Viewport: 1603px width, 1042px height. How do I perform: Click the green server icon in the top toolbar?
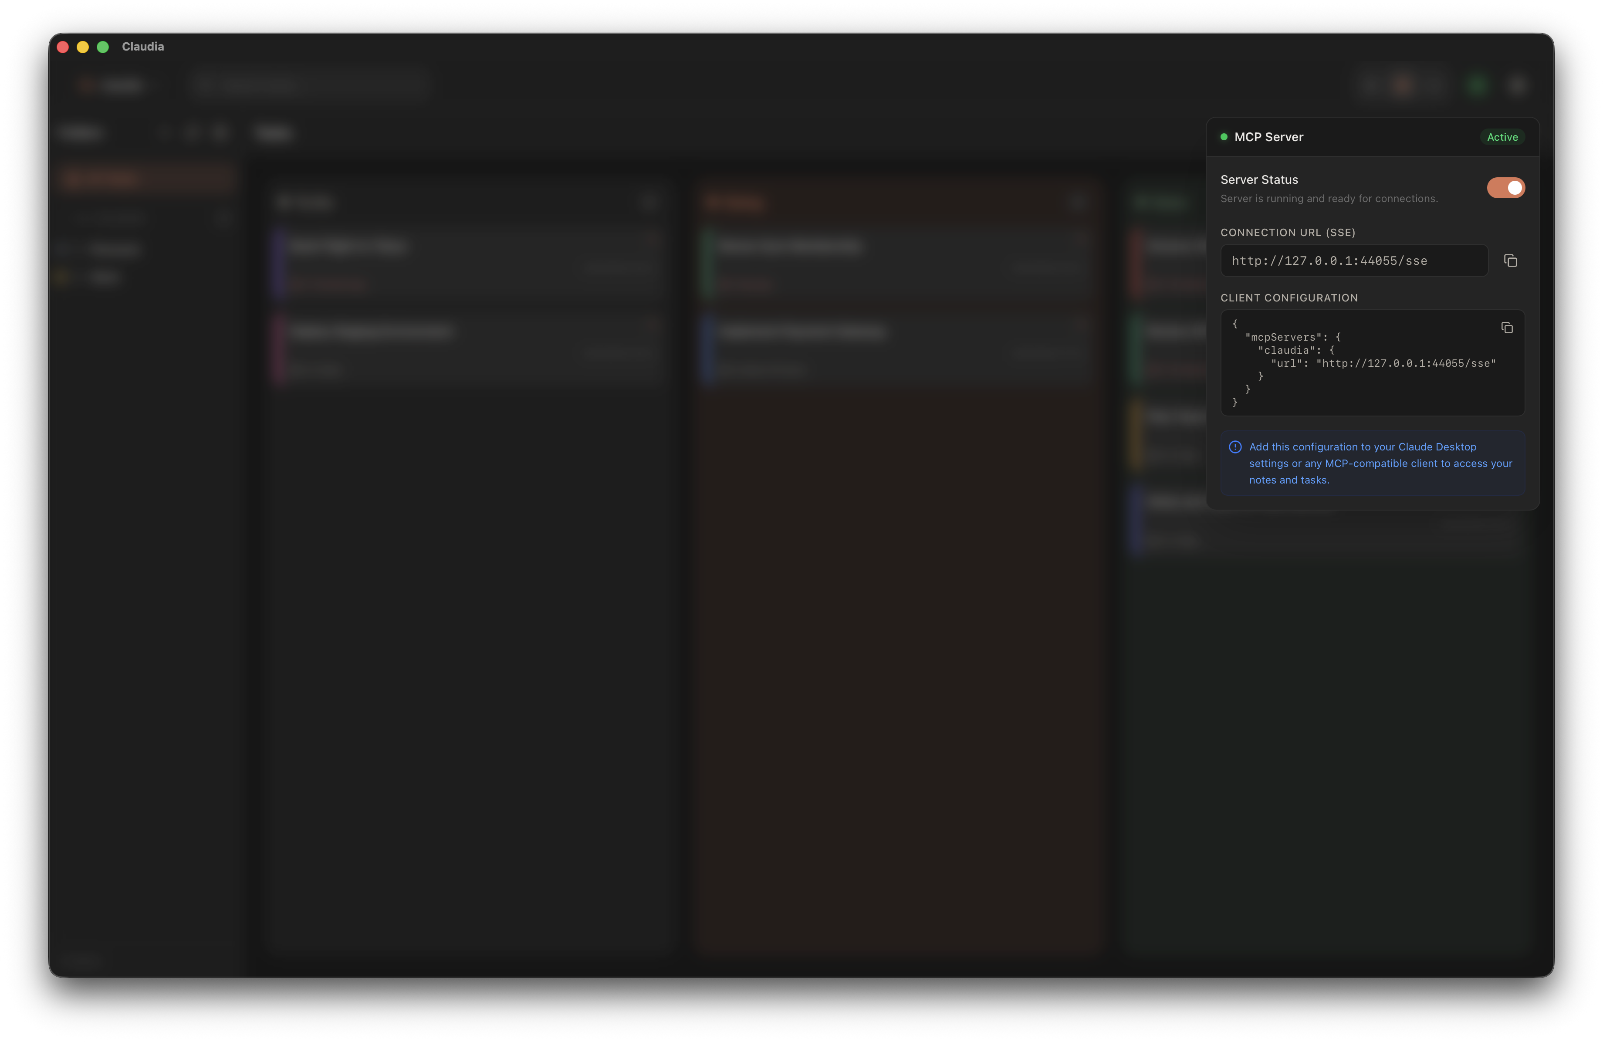[1478, 85]
